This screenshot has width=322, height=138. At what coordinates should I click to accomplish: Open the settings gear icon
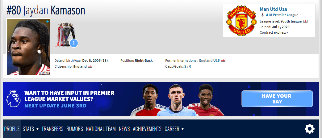point(309,129)
